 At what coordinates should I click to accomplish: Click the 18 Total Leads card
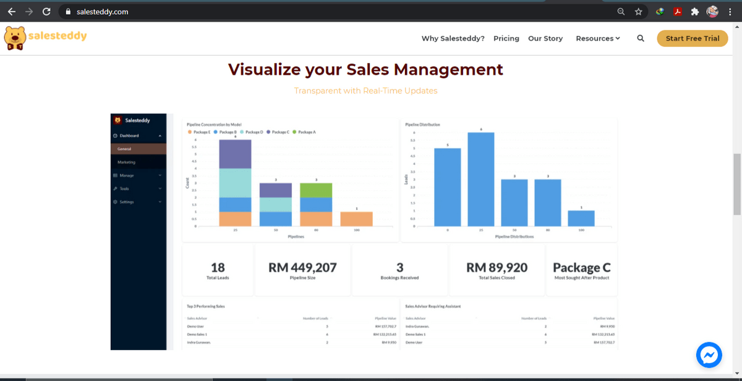coord(218,270)
